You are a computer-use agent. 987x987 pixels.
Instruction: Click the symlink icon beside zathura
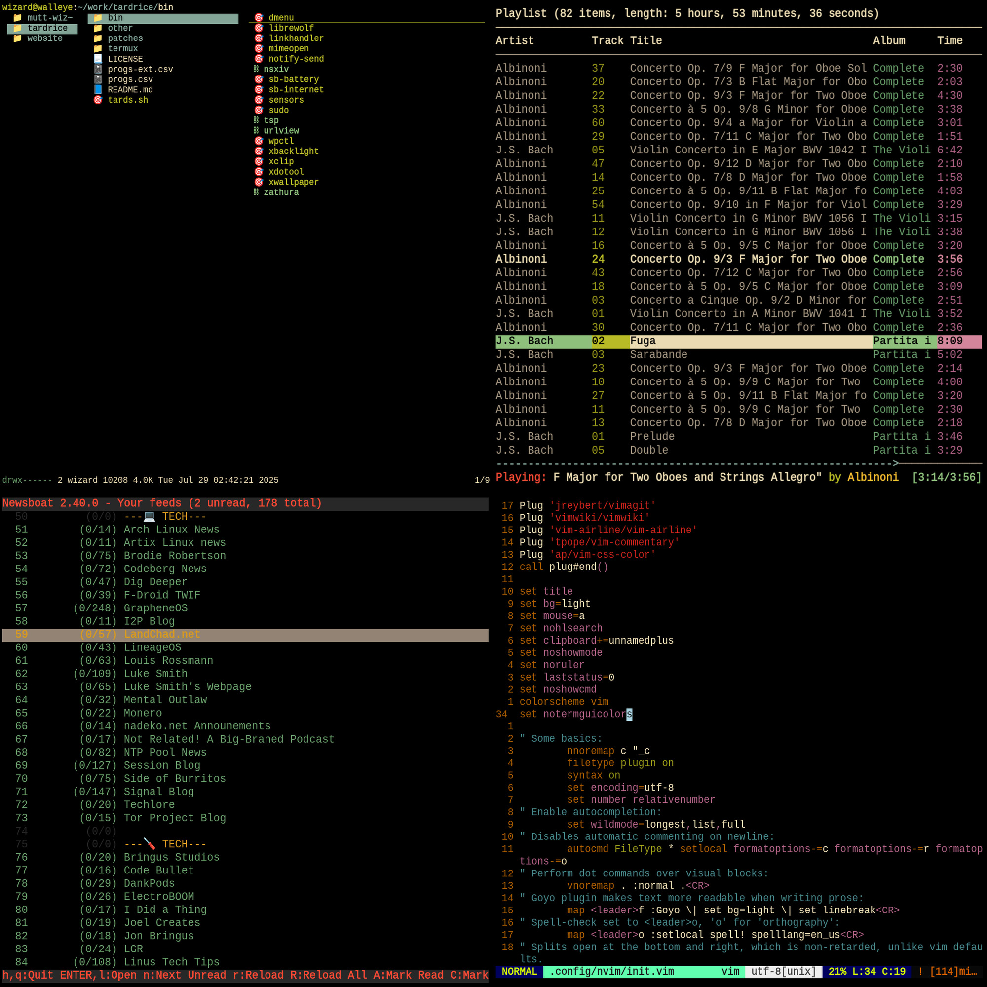tap(256, 192)
